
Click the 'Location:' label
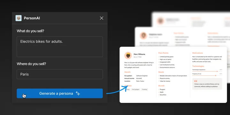(127, 81)
